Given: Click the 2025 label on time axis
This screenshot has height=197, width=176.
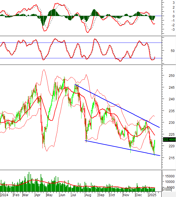Looking at the screenshot, I should [153, 195].
